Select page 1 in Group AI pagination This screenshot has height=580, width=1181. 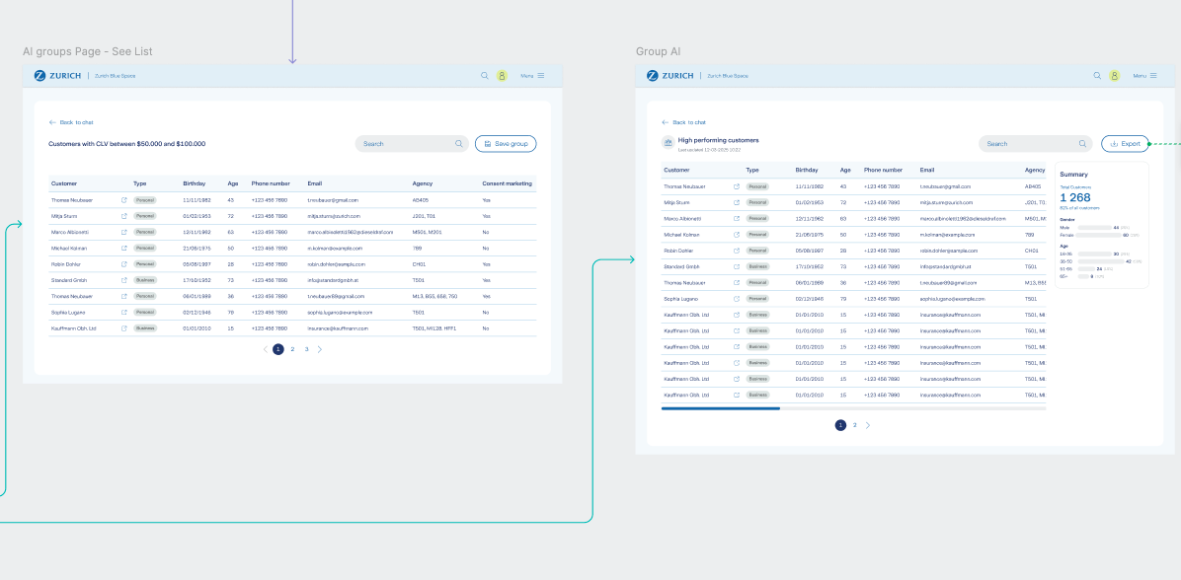coord(840,425)
